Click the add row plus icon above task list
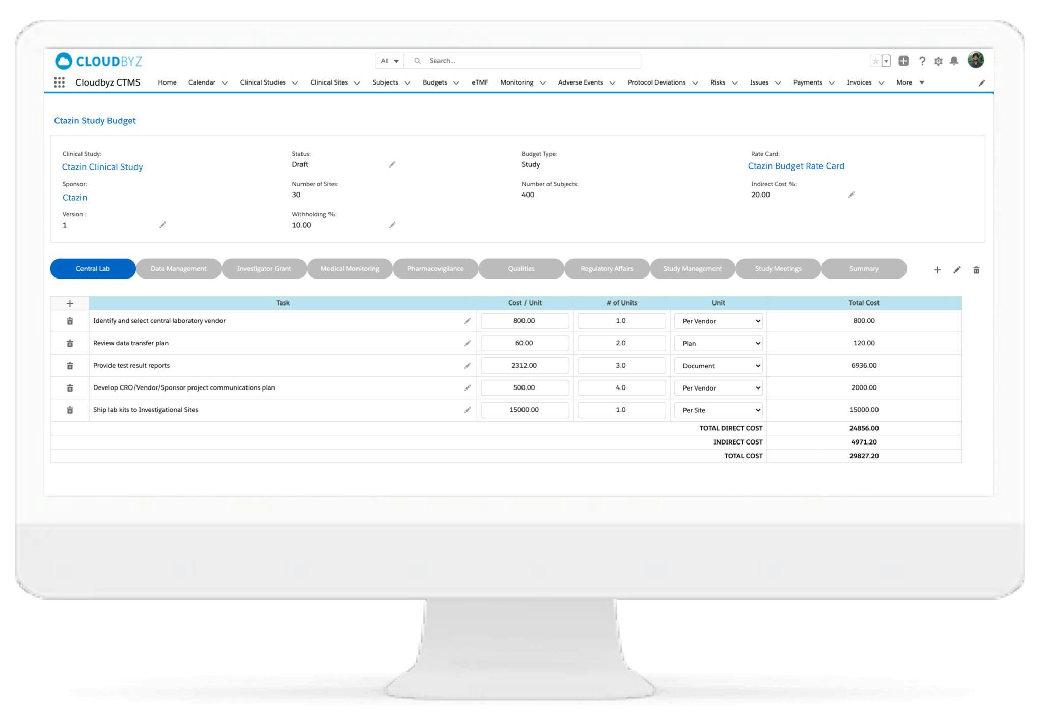This screenshot has height=722, width=1043. tap(70, 302)
